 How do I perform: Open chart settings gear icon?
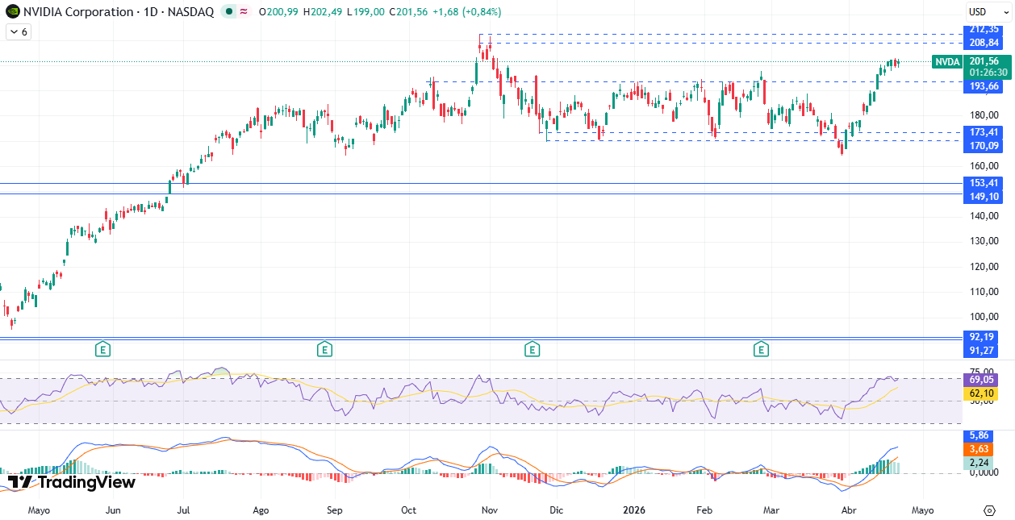pos(989,510)
